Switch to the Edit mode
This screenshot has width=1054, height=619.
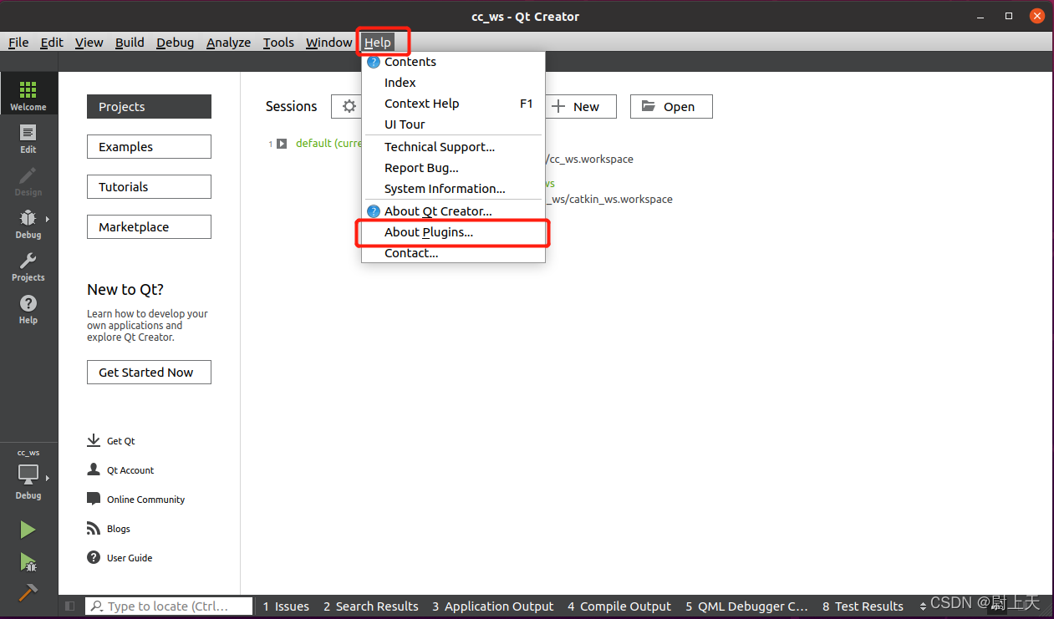pos(28,139)
